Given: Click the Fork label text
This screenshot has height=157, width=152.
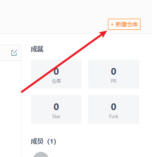Looking at the screenshot, I should pyautogui.click(x=114, y=116).
